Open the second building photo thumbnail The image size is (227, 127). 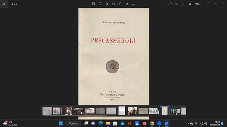[90, 111]
